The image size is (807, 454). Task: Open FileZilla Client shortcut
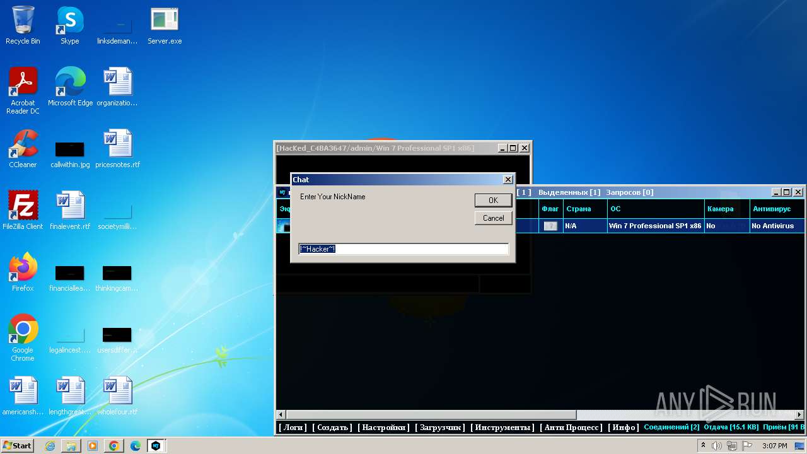click(x=23, y=211)
